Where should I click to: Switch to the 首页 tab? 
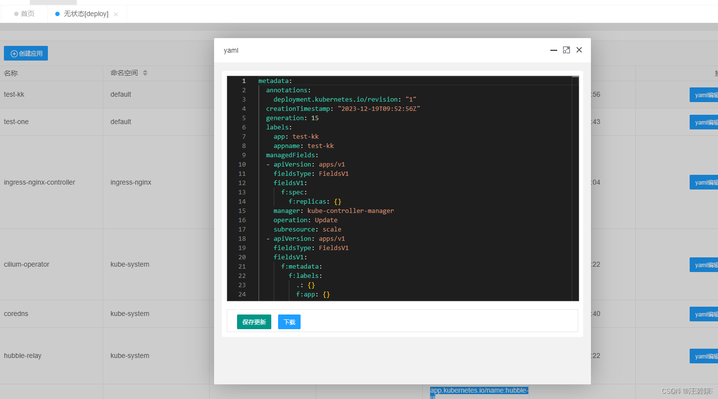point(24,14)
